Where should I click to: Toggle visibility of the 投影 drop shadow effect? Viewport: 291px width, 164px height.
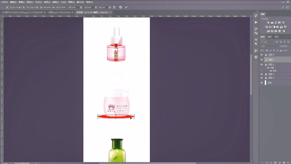271,71
